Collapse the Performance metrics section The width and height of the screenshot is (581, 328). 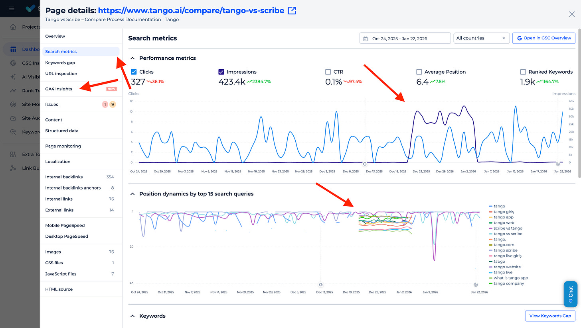coord(132,58)
